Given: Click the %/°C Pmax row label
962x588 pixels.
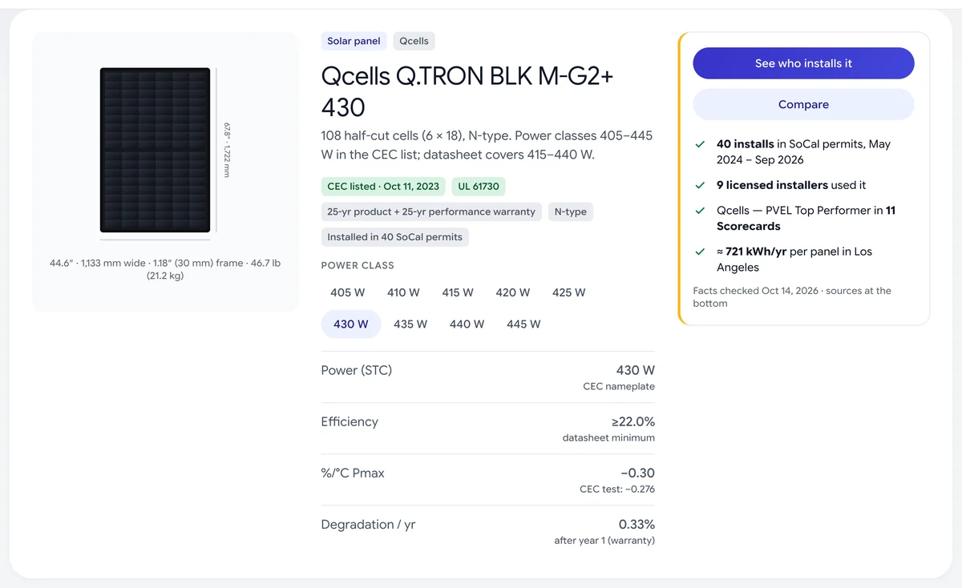Looking at the screenshot, I should (x=353, y=473).
